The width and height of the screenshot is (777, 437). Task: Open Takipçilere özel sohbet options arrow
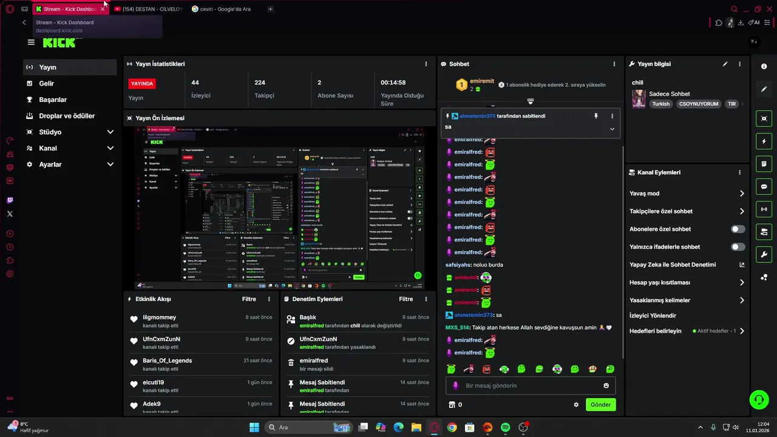coord(742,211)
